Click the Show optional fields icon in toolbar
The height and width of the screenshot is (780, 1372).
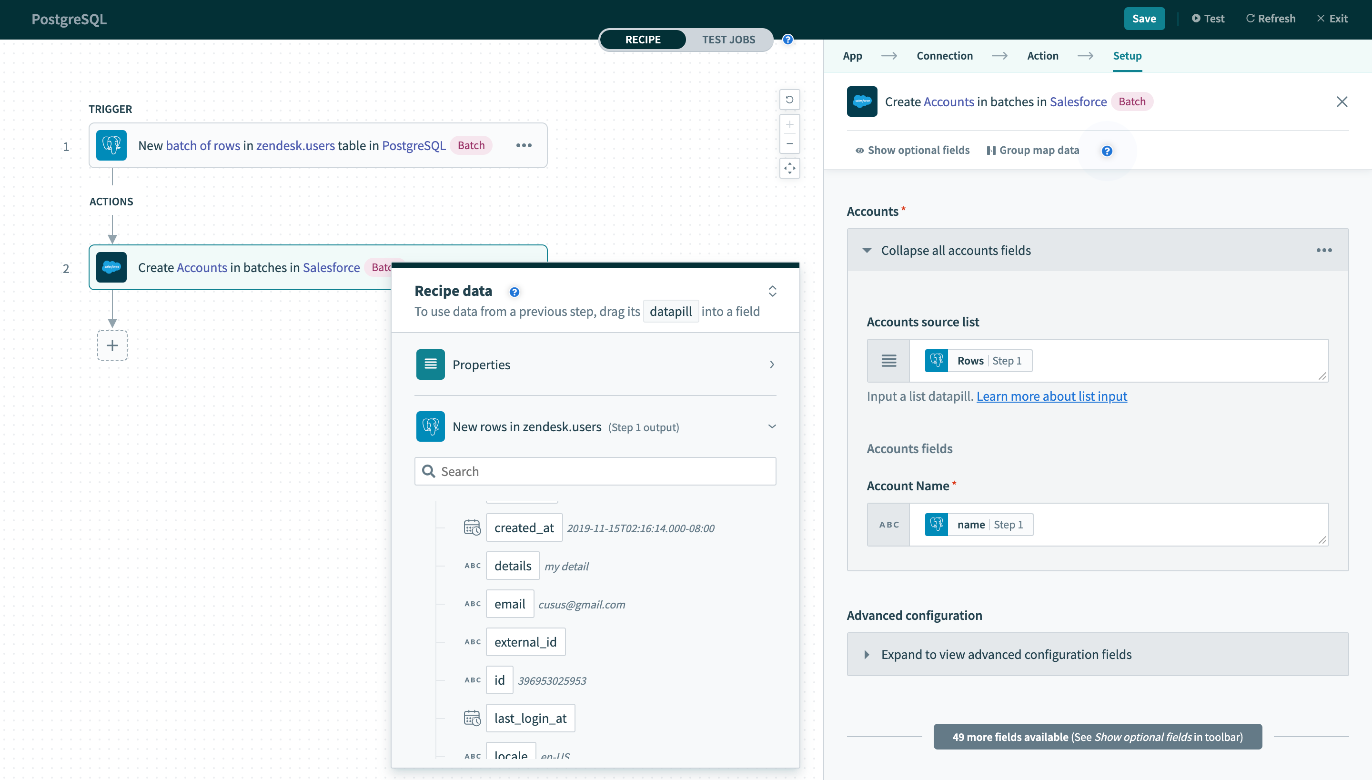[x=859, y=150]
